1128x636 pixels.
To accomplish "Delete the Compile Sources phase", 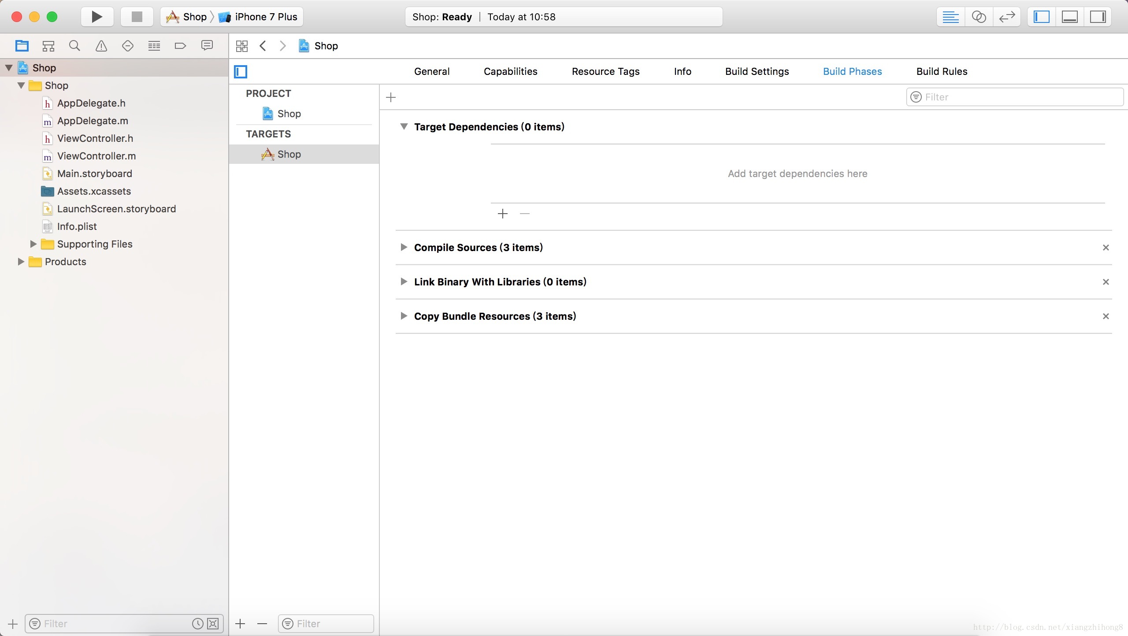I will click(x=1106, y=248).
